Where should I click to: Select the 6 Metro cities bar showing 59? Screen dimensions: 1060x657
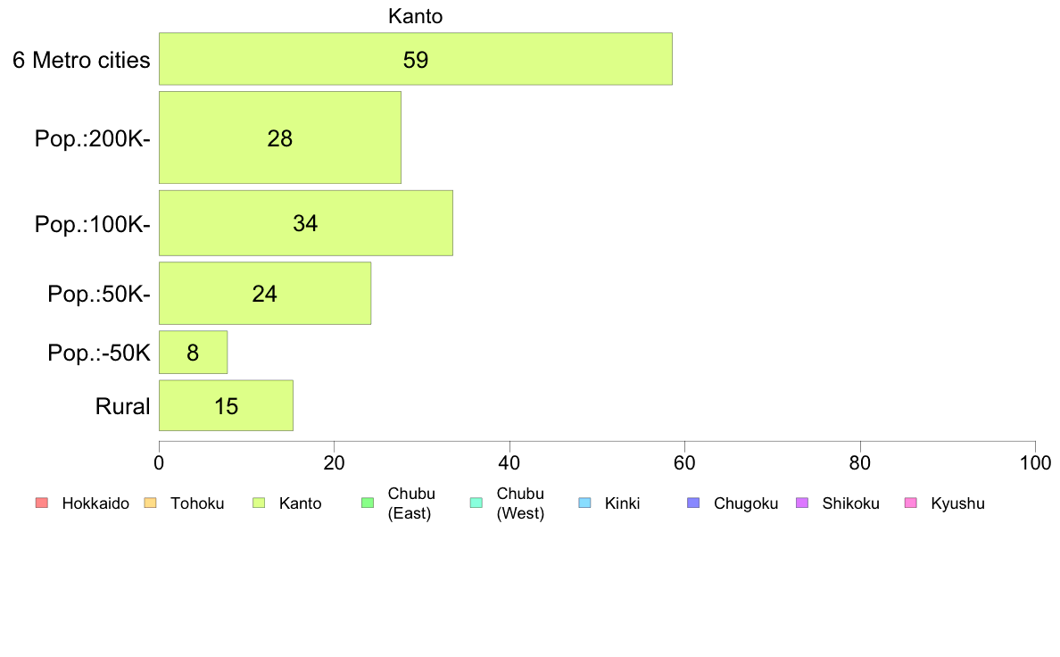(416, 59)
